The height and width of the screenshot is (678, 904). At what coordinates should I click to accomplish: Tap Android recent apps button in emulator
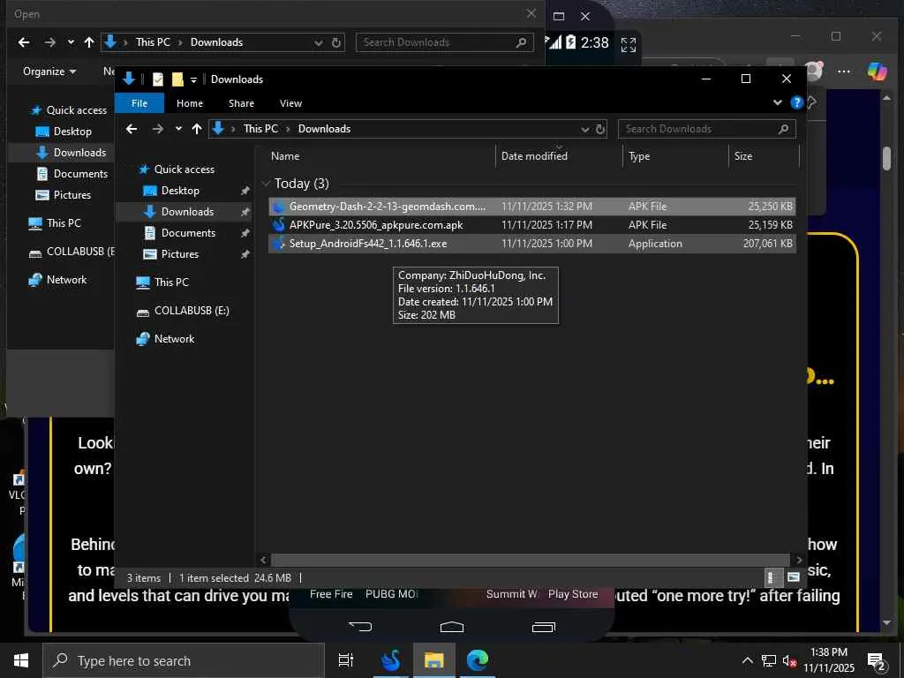tap(543, 627)
